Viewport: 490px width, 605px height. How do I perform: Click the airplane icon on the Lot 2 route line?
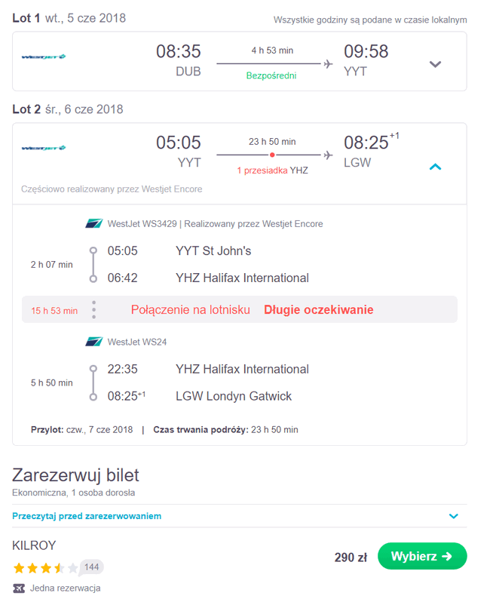[x=328, y=155]
